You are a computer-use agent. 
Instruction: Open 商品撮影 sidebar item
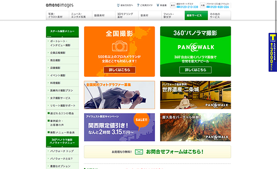tap(62, 60)
